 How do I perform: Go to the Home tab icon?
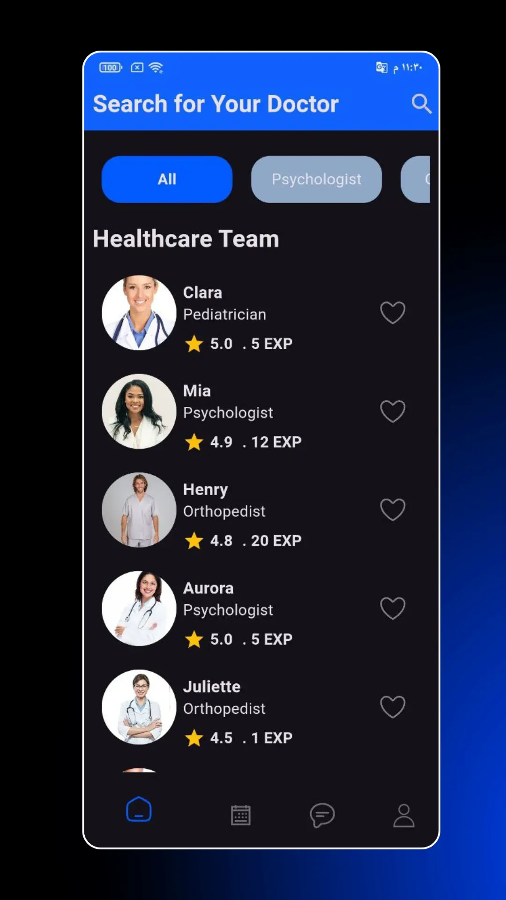pyautogui.click(x=139, y=809)
